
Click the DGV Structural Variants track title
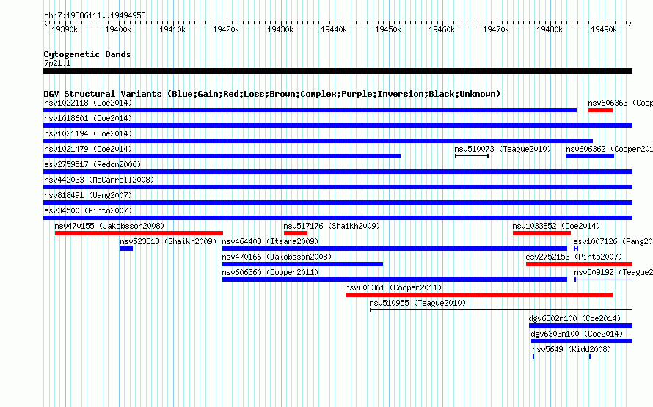tap(272, 94)
